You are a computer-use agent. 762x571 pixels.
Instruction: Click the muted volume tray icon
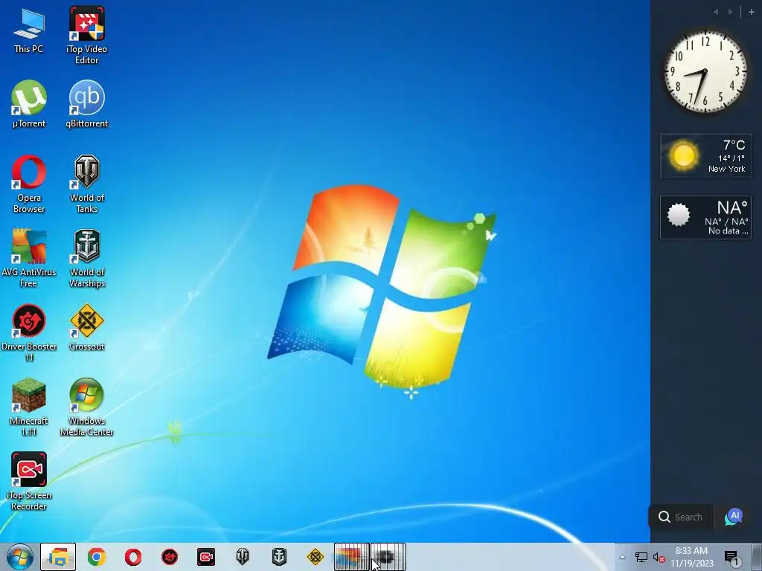(x=659, y=558)
